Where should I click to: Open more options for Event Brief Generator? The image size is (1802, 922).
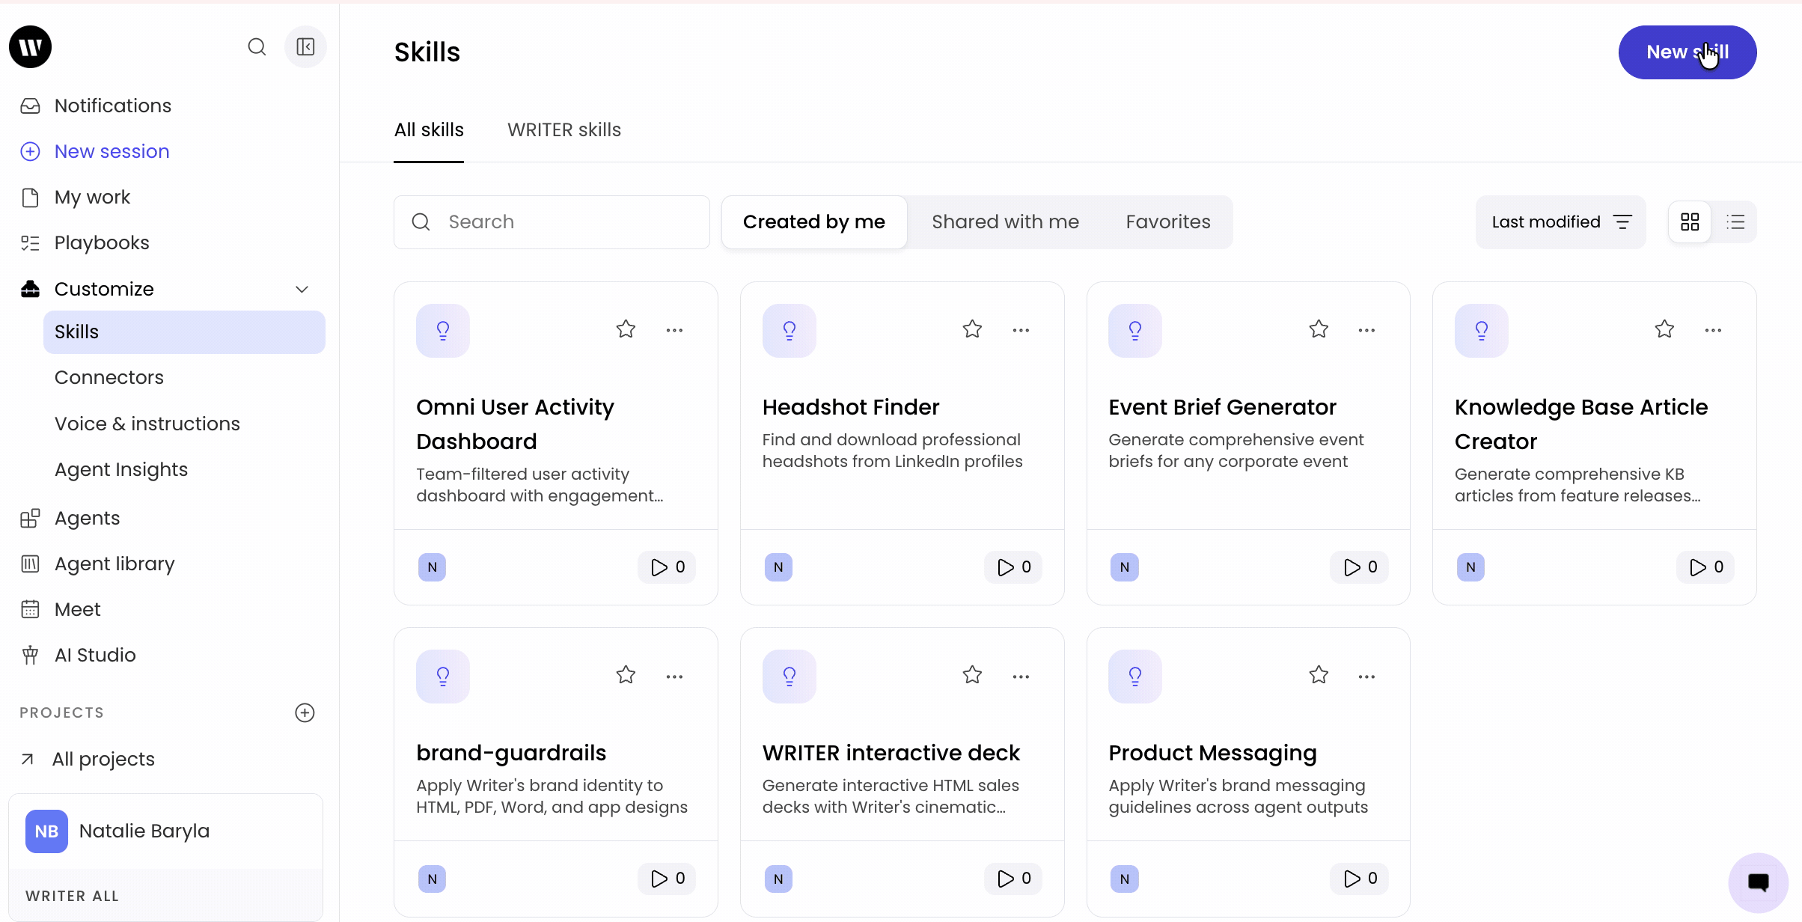pyautogui.click(x=1366, y=330)
